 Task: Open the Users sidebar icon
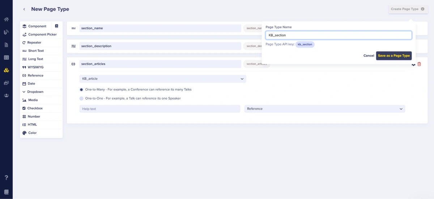pos(6,96)
